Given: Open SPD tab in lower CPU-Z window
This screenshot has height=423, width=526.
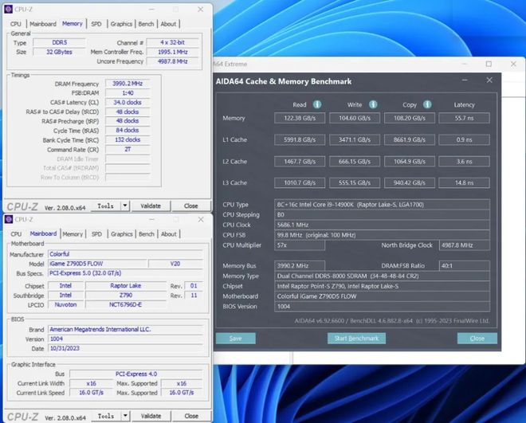Looking at the screenshot, I should coord(96,234).
